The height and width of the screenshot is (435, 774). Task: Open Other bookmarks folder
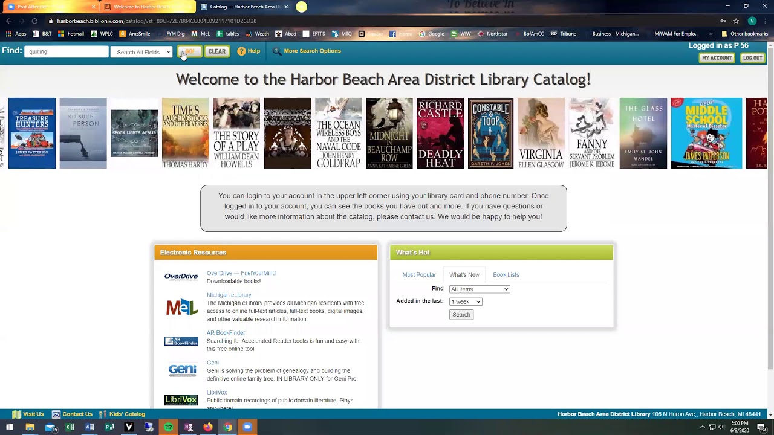744,34
